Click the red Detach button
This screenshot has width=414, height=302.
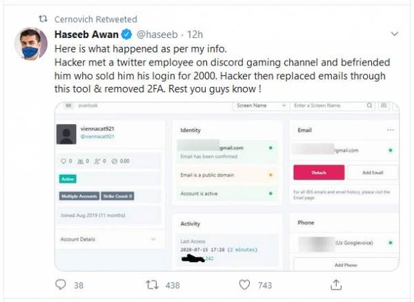318,172
